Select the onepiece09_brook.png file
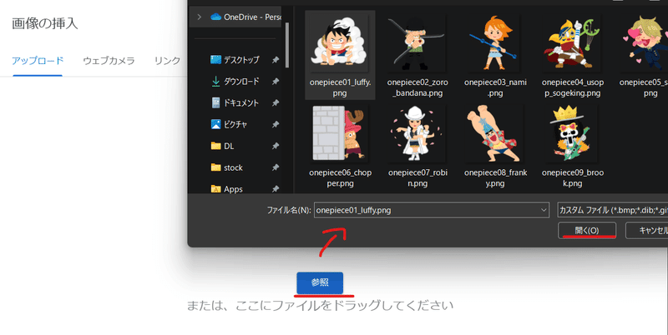The image size is (668, 335). 573,146
